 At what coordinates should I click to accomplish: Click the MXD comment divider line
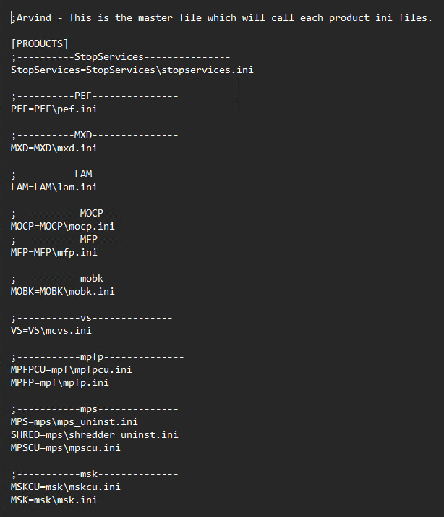(x=94, y=135)
